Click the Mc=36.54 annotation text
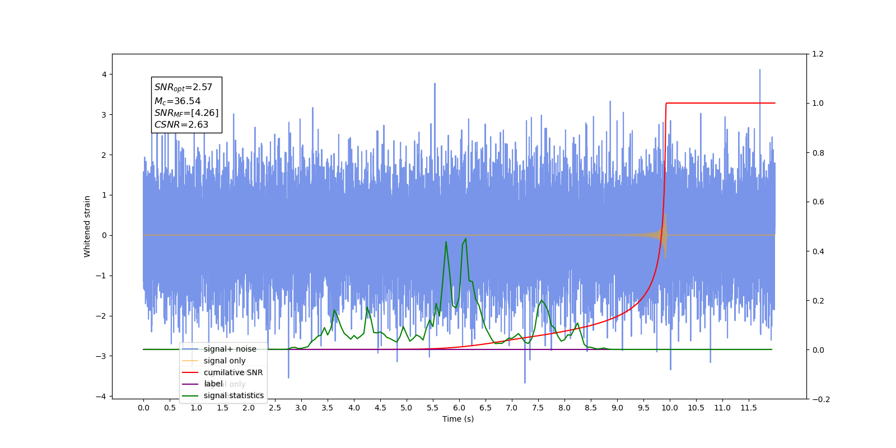The width and height of the screenshot is (896, 448). tap(177, 101)
